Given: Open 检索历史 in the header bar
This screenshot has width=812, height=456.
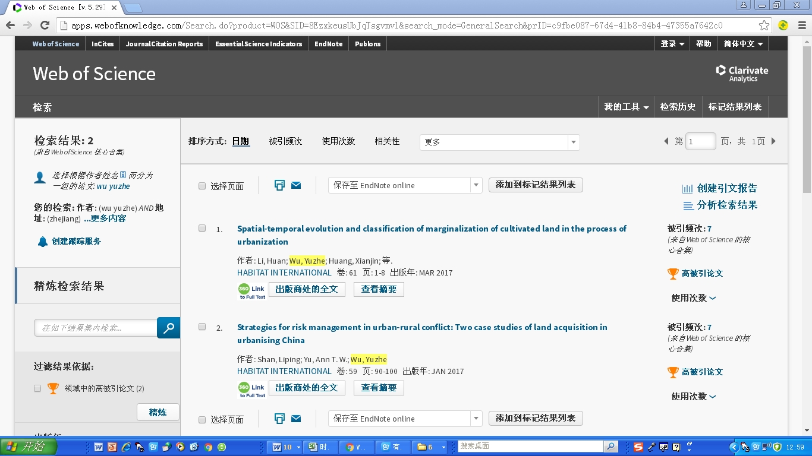Looking at the screenshot, I should [x=678, y=107].
